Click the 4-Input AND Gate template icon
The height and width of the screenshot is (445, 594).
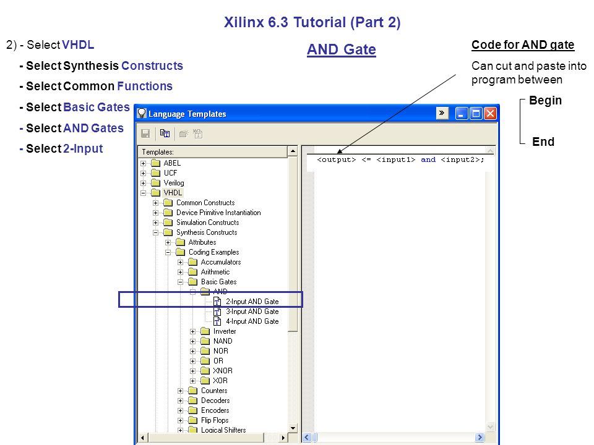pos(217,321)
